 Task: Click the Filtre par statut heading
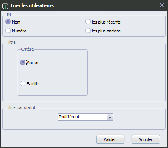21,107
